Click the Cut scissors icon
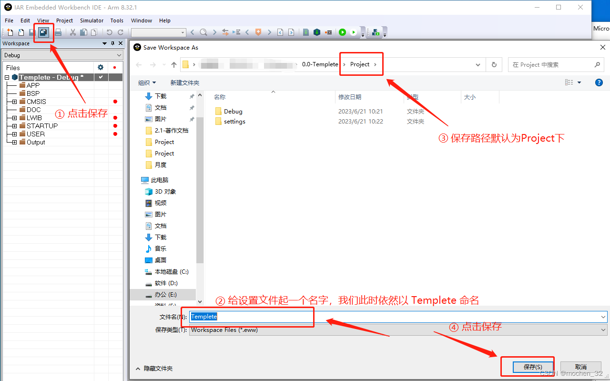The height and width of the screenshot is (381, 610). tap(73, 32)
